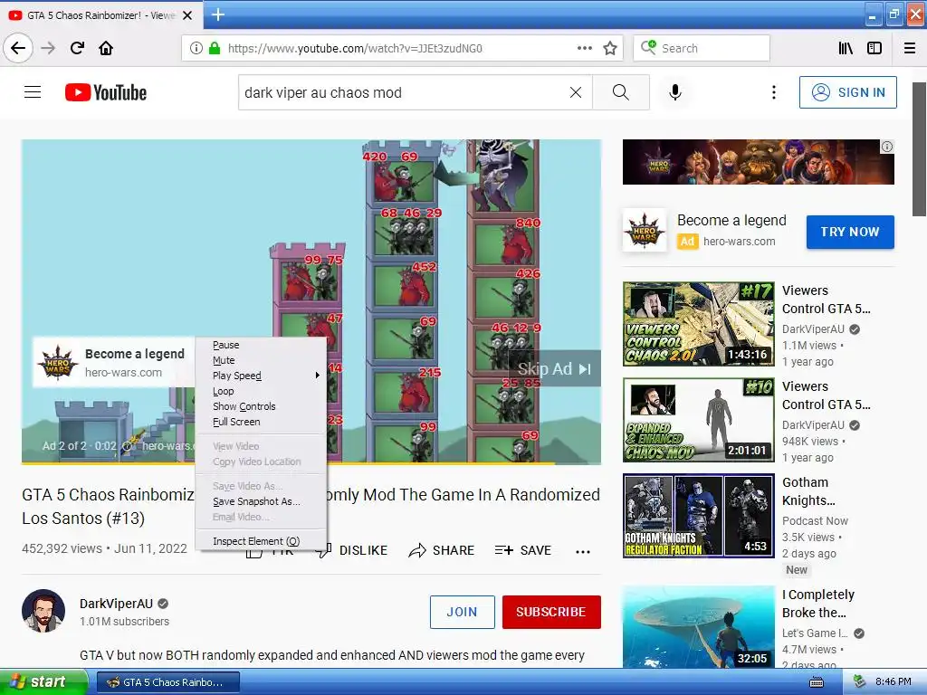Open the browser home page icon
The width and height of the screenshot is (927, 695).
[106, 48]
